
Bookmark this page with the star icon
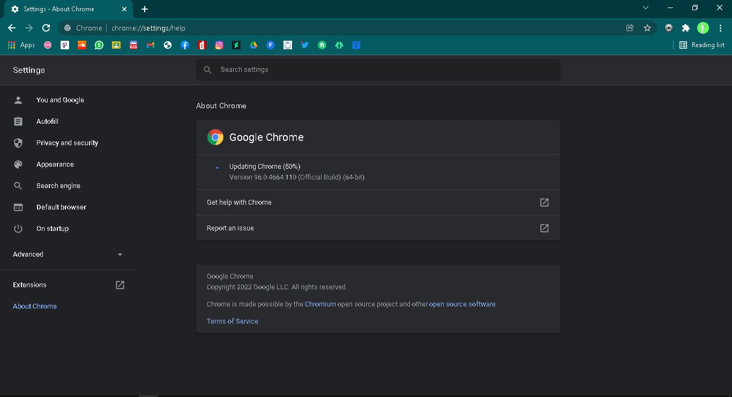pyautogui.click(x=647, y=28)
